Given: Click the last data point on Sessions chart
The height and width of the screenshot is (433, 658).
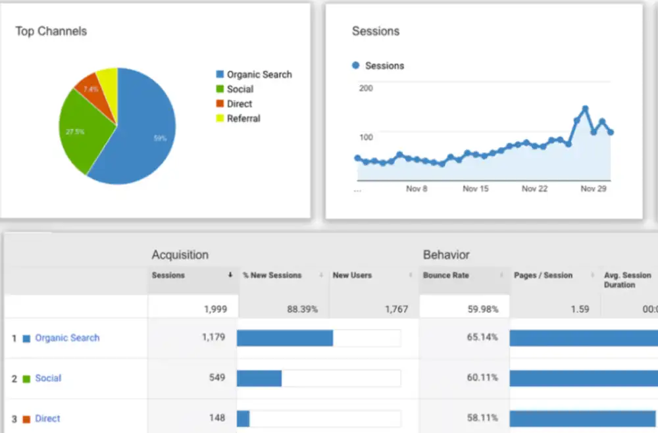Looking at the screenshot, I should coord(611,132).
